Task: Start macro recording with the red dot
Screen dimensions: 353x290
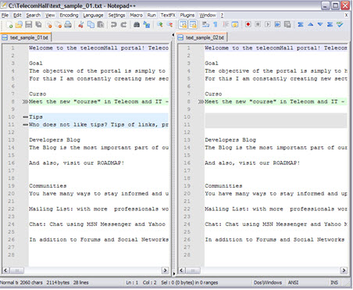Action: click(x=248, y=25)
